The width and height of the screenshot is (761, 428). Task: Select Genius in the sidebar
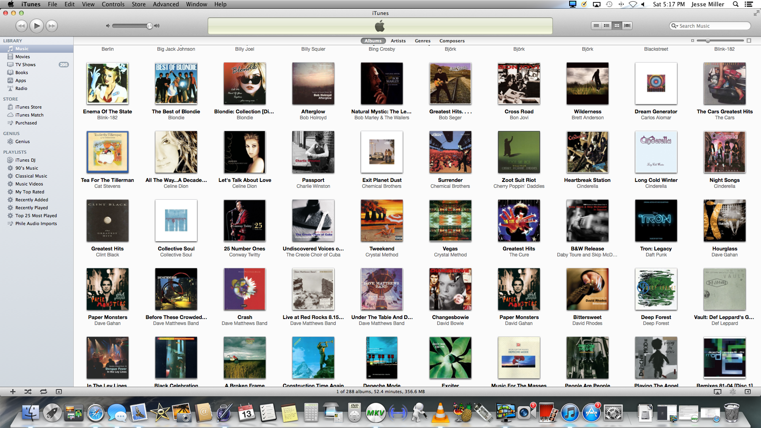(x=36, y=141)
